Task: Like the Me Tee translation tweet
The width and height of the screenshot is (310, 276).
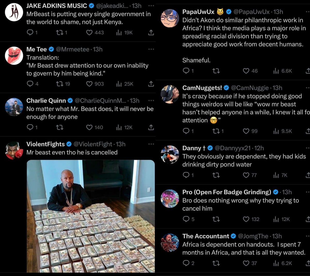Action: tap(89, 84)
